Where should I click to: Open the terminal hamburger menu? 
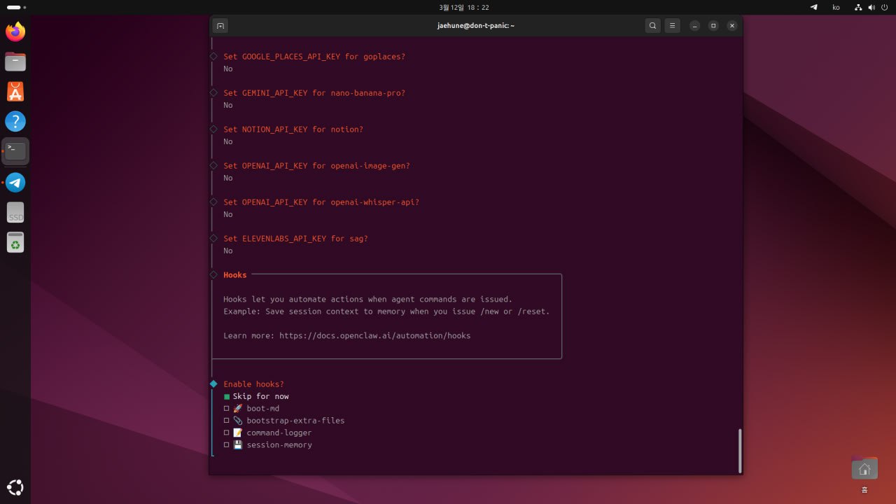coord(672,26)
